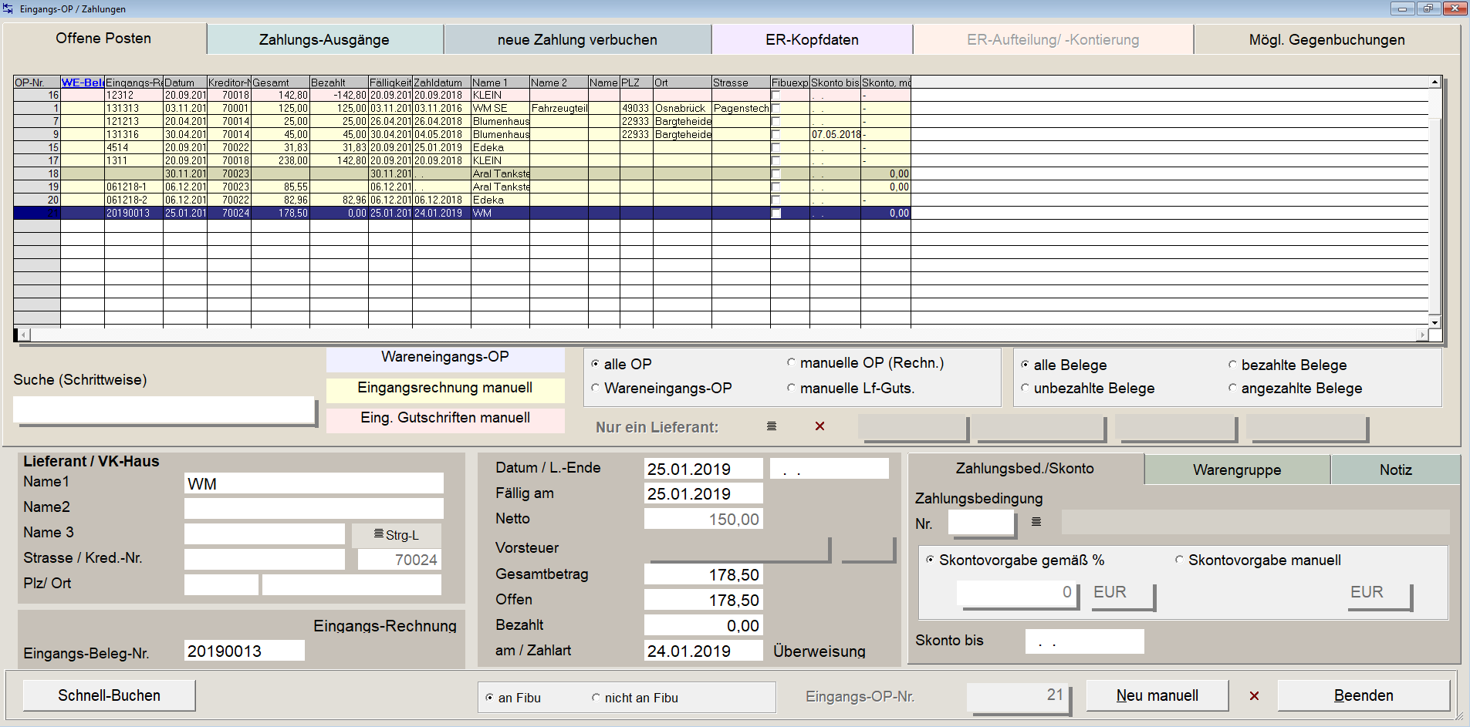
Task: Toggle Fibuexp checkbox in selected WM row
Action: [x=776, y=213]
